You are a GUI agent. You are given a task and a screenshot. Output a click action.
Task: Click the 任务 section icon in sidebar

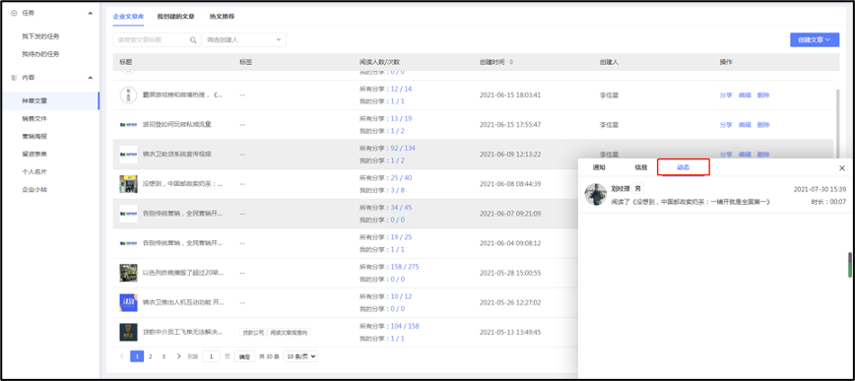[14, 13]
